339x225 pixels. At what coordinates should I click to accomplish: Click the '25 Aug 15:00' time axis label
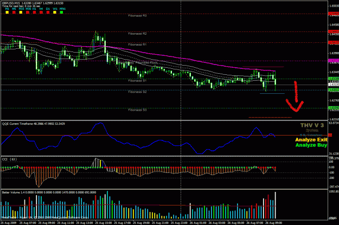(104, 223)
